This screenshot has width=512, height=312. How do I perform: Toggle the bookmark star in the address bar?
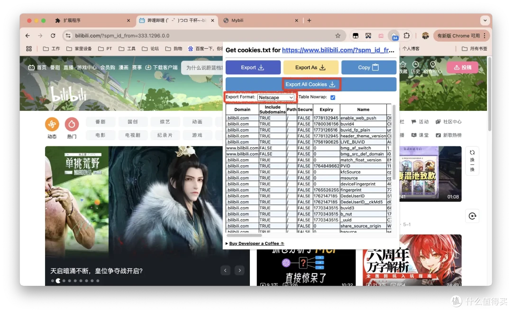pos(338,36)
